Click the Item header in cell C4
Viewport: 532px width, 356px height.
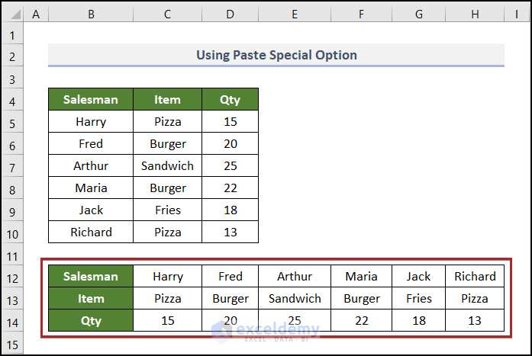[x=167, y=99]
